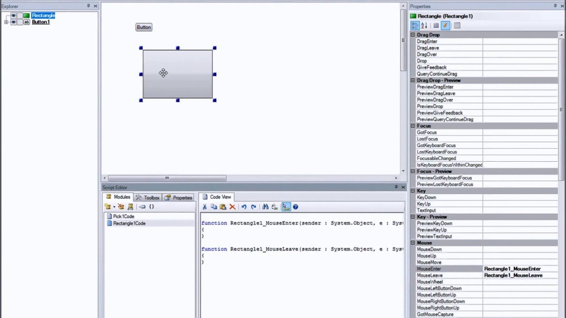Switch to the Modules tab
This screenshot has height=318, width=566.
click(x=118, y=197)
